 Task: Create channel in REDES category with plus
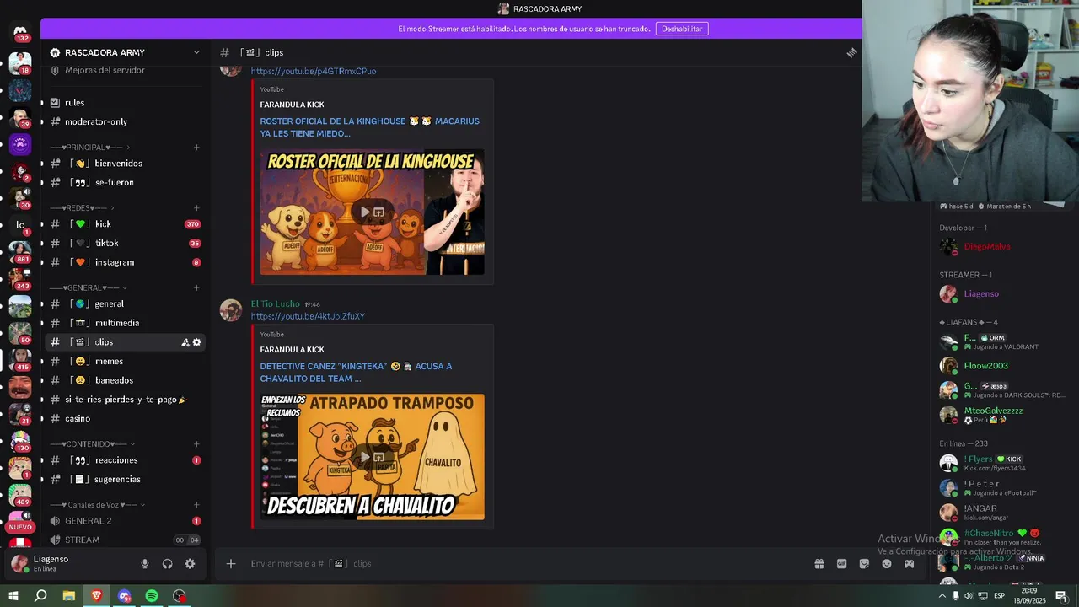pyautogui.click(x=196, y=208)
